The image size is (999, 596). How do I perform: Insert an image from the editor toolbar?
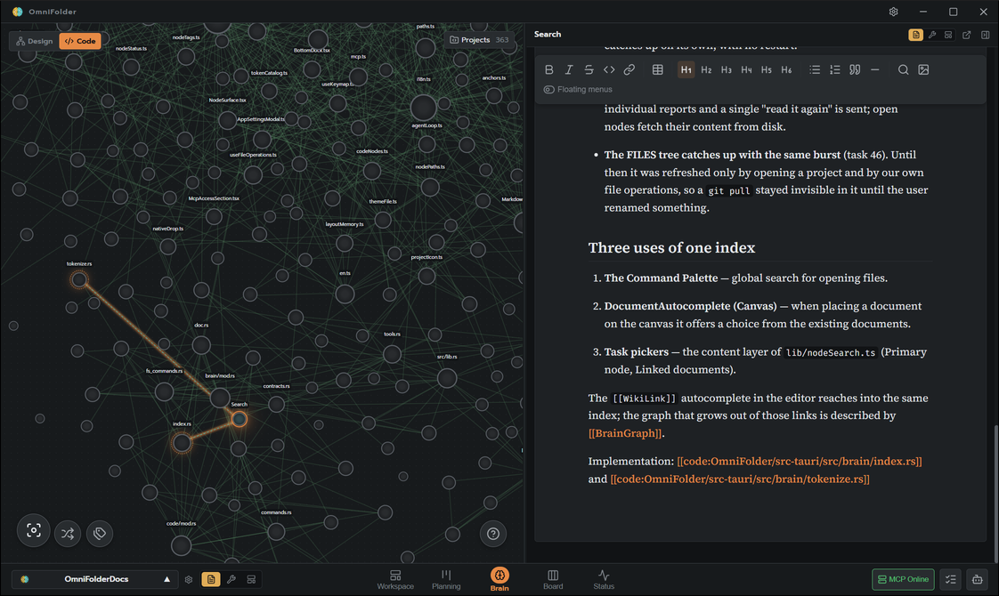point(923,69)
